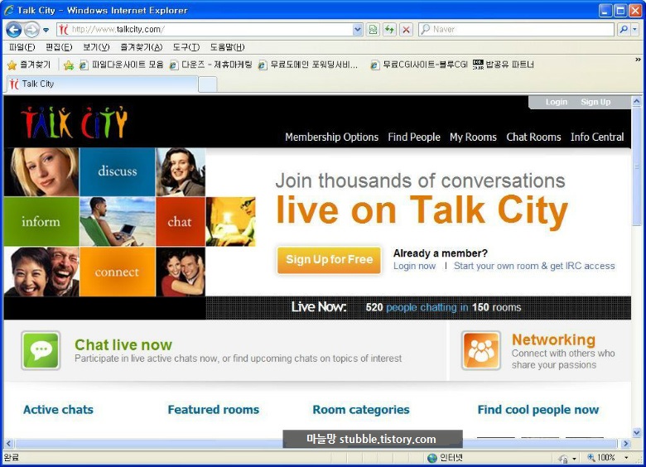
Task: Click the orange connect tile
Action: tap(118, 272)
